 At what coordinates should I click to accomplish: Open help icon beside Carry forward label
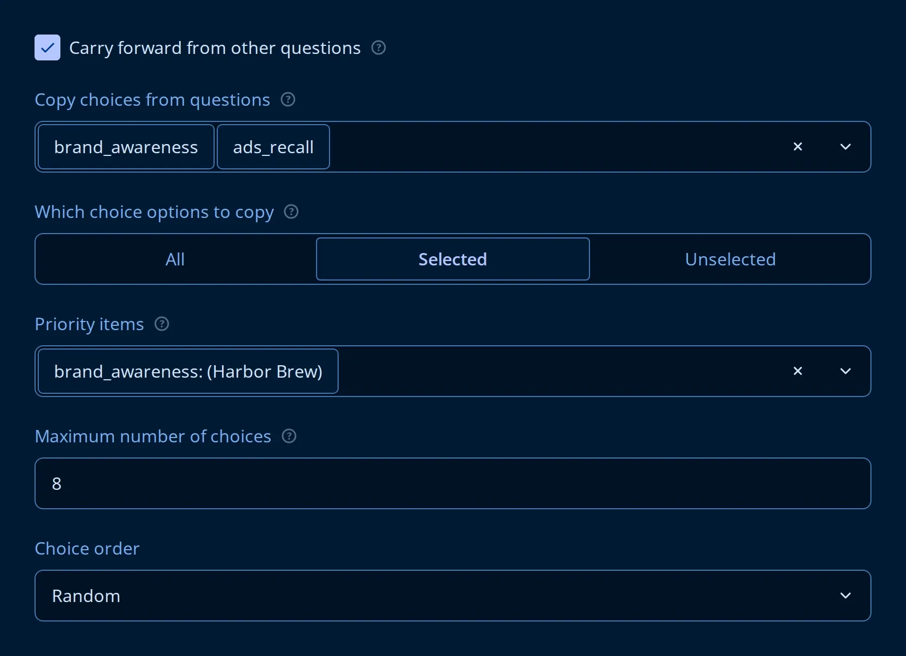[379, 47]
